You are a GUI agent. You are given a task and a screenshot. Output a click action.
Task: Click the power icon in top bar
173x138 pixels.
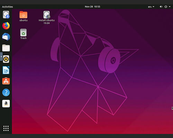click(166, 7)
